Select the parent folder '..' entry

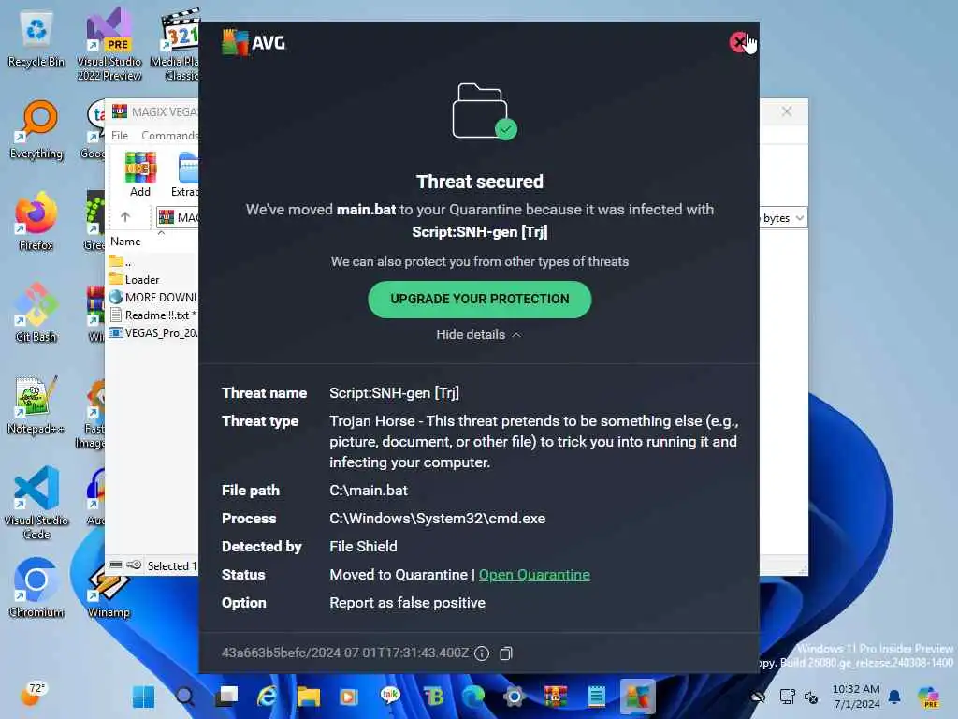(x=121, y=262)
